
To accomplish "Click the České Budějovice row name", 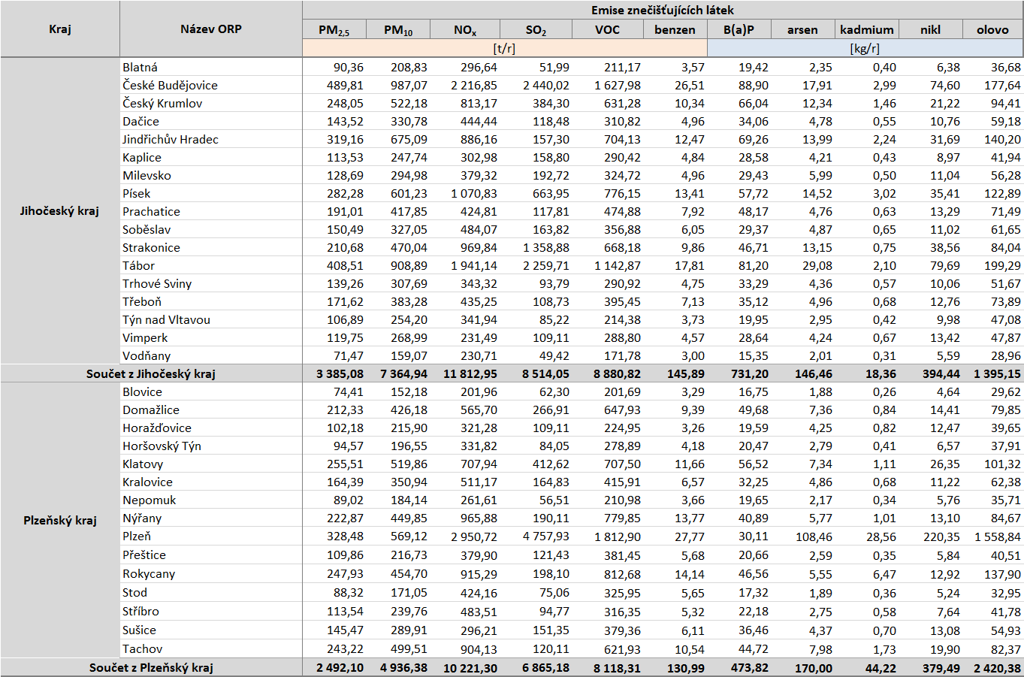I will tap(171, 86).
